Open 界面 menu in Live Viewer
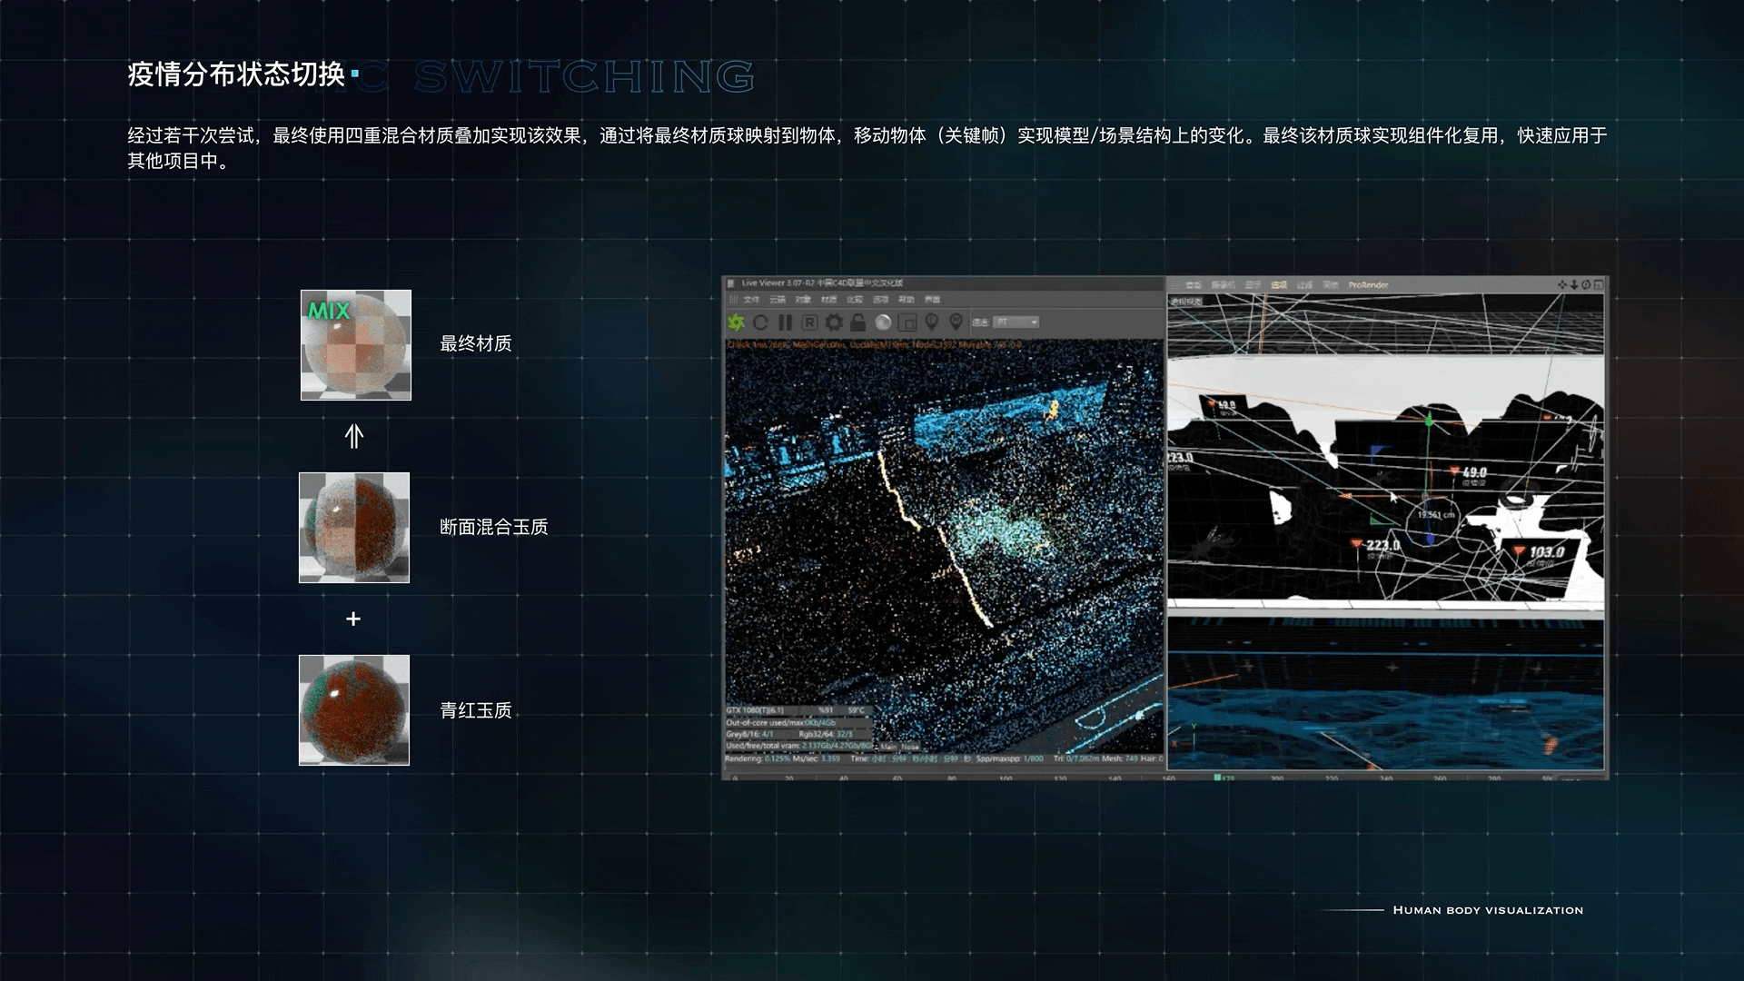The height and width of the screenshot is (981, 1744). click(932, 300)
